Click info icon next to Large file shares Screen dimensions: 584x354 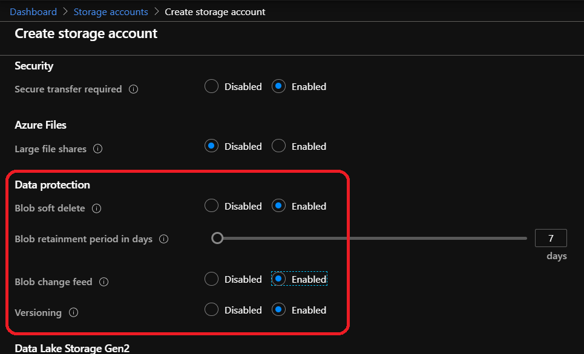[98, 149]
